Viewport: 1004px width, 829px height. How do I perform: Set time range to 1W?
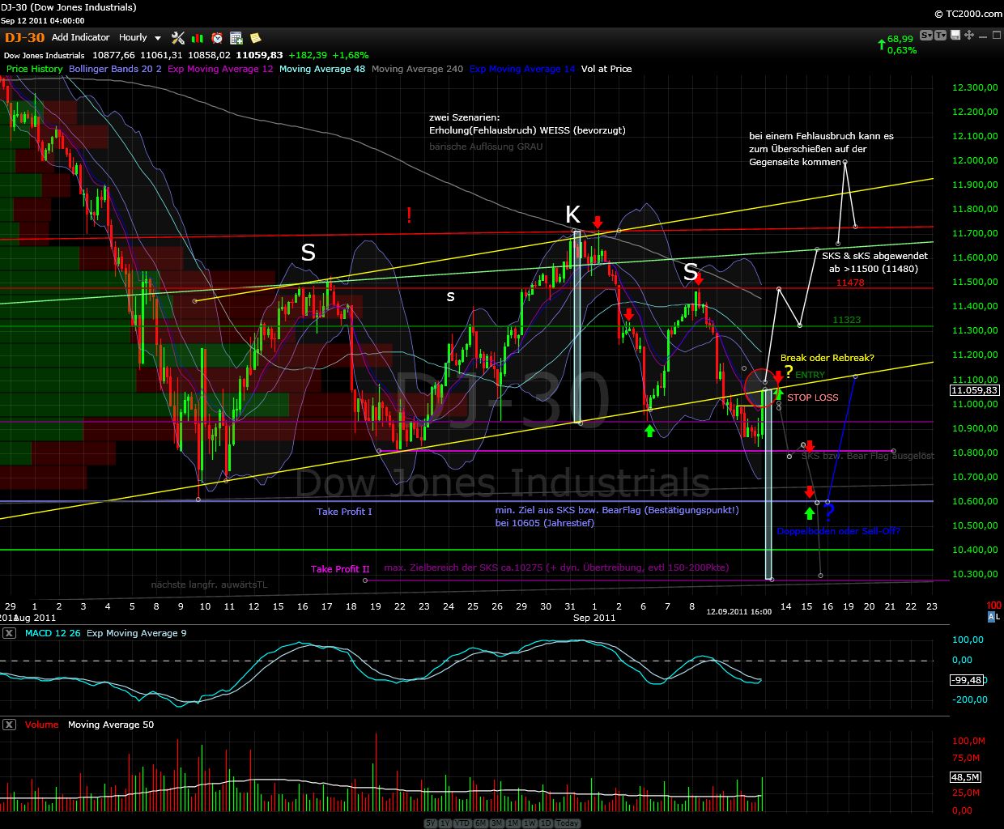[x=529, y=823]
